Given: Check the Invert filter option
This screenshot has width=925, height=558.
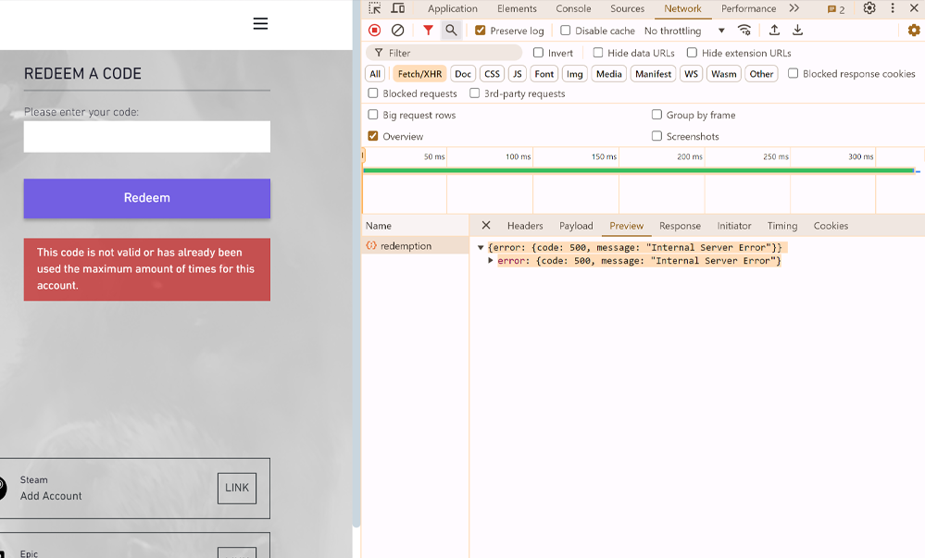Looking at the screenshot, I should [x=538, y=53].
